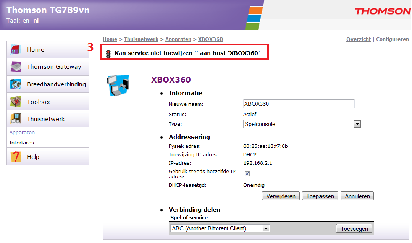Screen dimensions: 412x243
Task: Click the Breedbandverbinding globe icon
Action: click(16, 84)
